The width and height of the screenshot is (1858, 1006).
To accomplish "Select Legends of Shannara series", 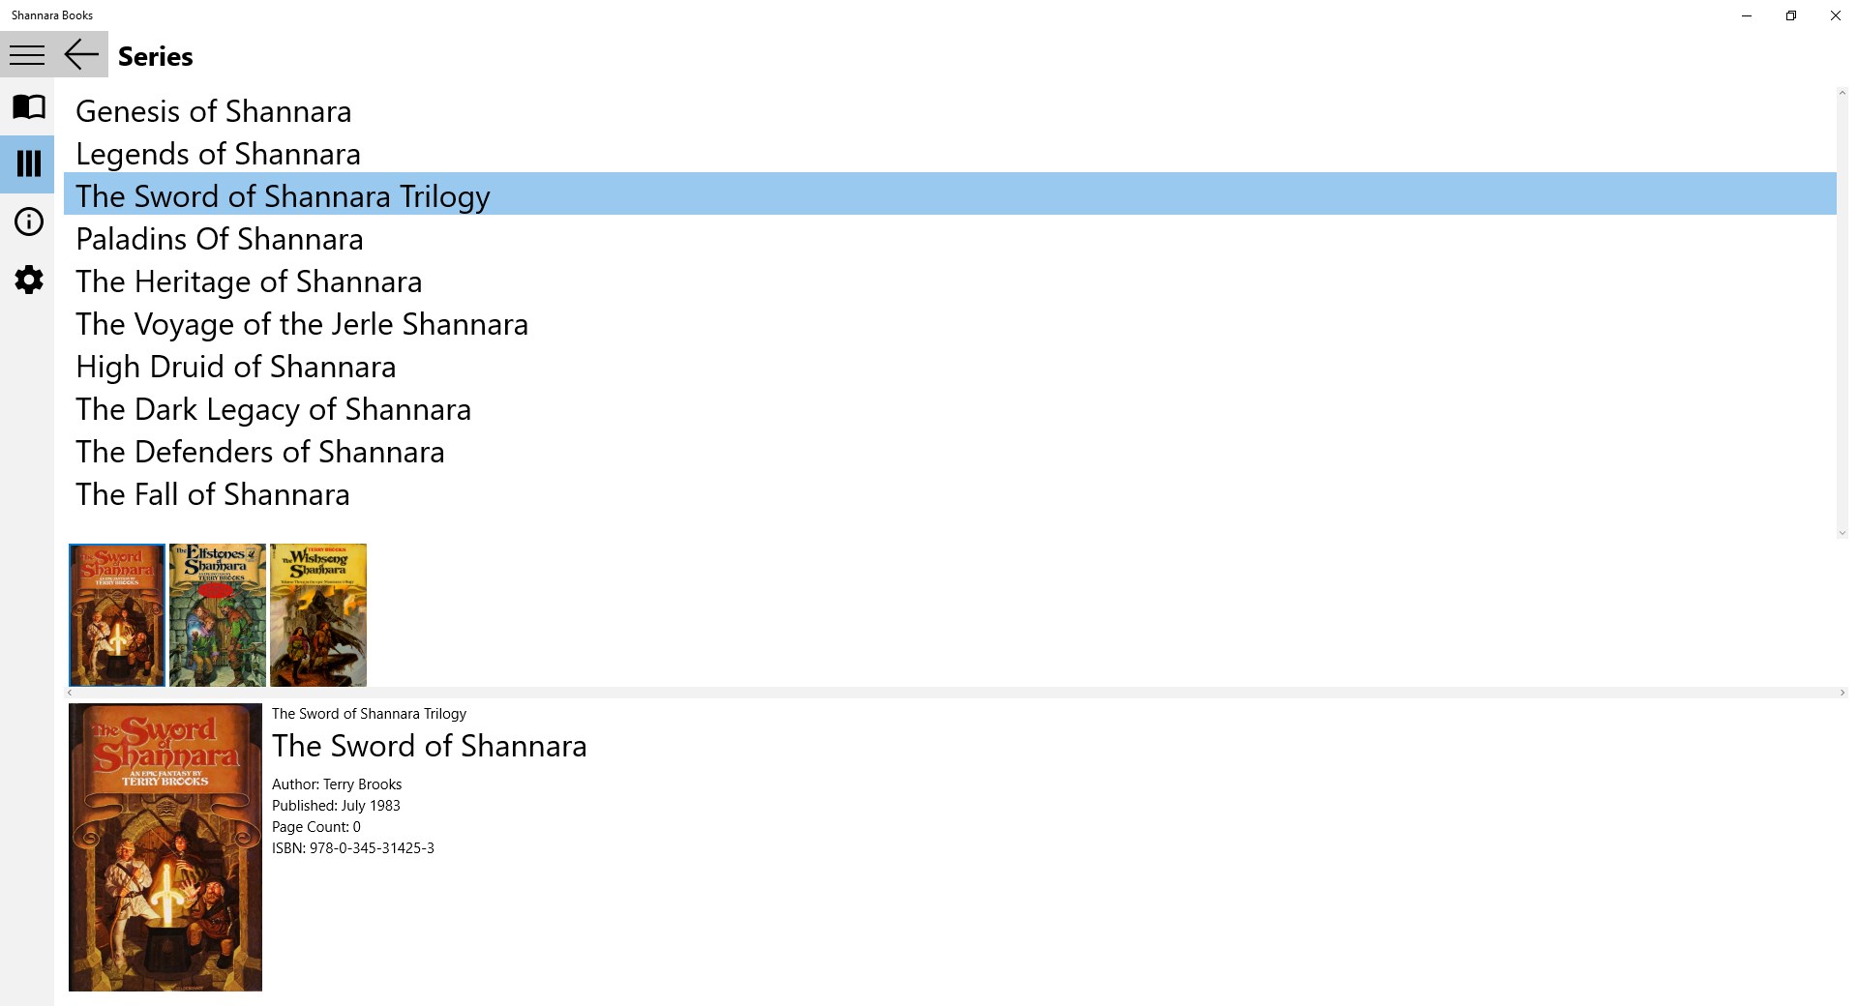I will tap(218, 154).
